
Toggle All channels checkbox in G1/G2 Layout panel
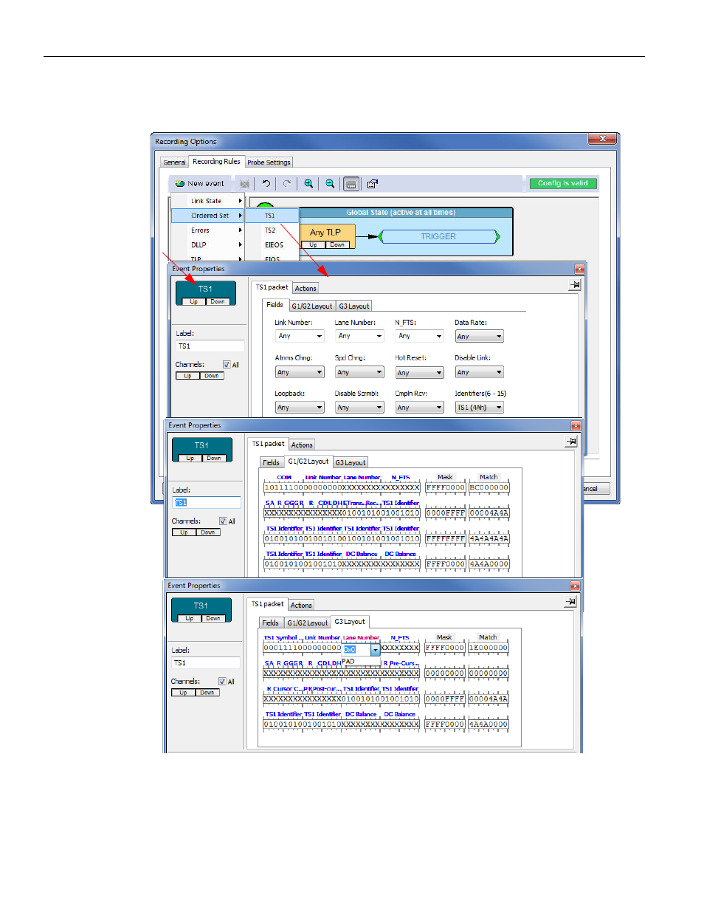click(x=223, y=521)
